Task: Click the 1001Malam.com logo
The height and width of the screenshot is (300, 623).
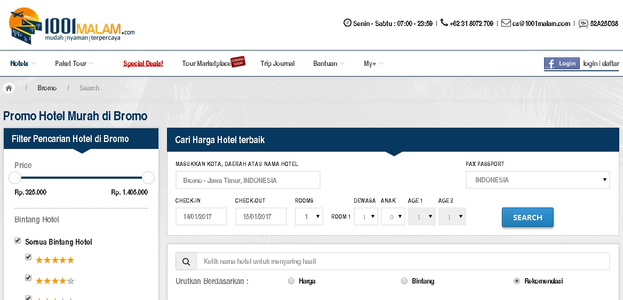Action: point(71,26)
